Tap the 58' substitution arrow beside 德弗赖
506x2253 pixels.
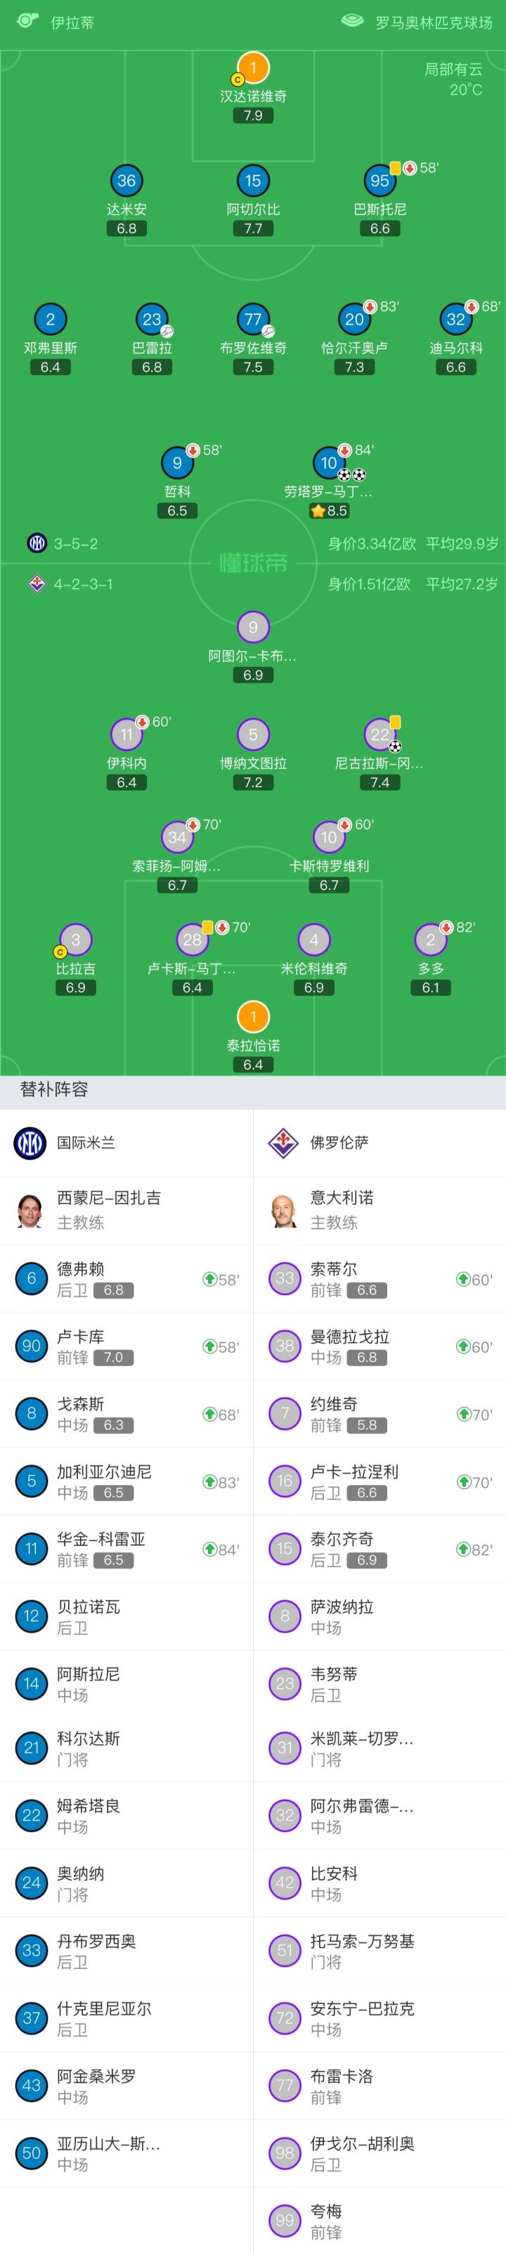[x=209, y=1280]
